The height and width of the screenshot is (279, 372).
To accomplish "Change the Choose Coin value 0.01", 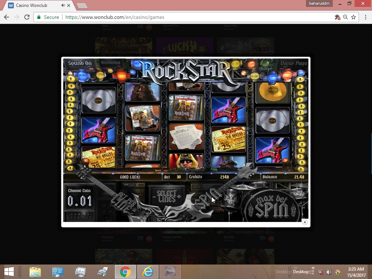I will (x=80, y=201).
